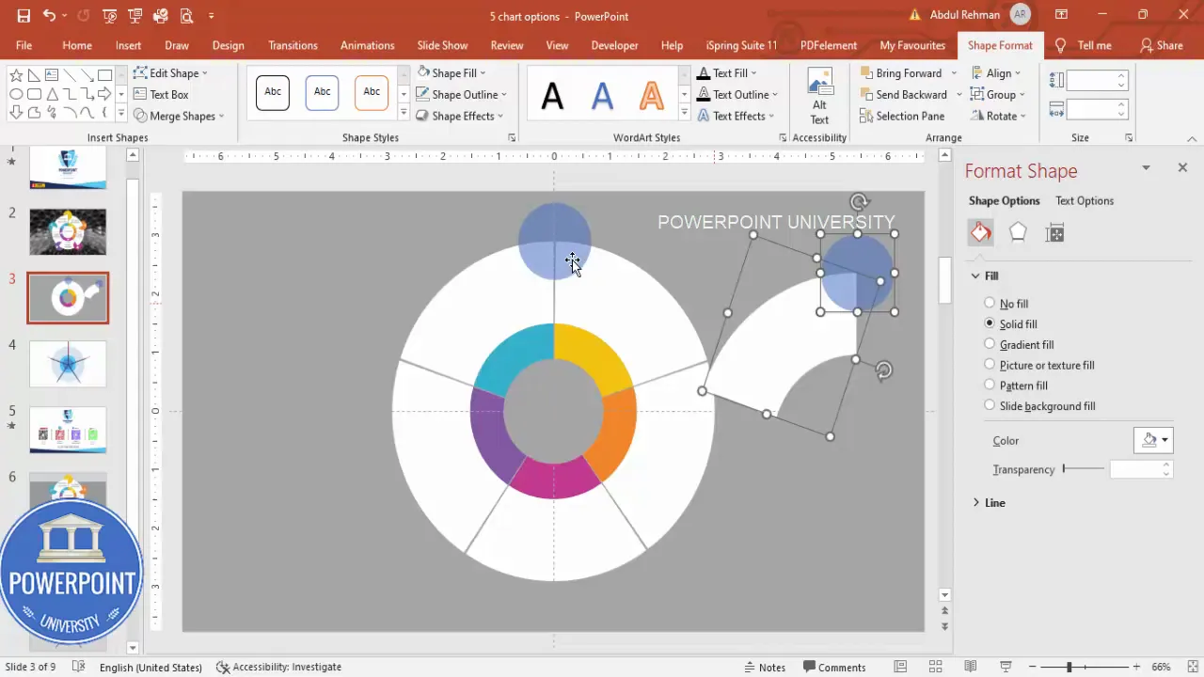Viewport: 1204px width, 677px height.
Task: Switch to Fill & Line options icon
Action: click(x=981, y=233)
